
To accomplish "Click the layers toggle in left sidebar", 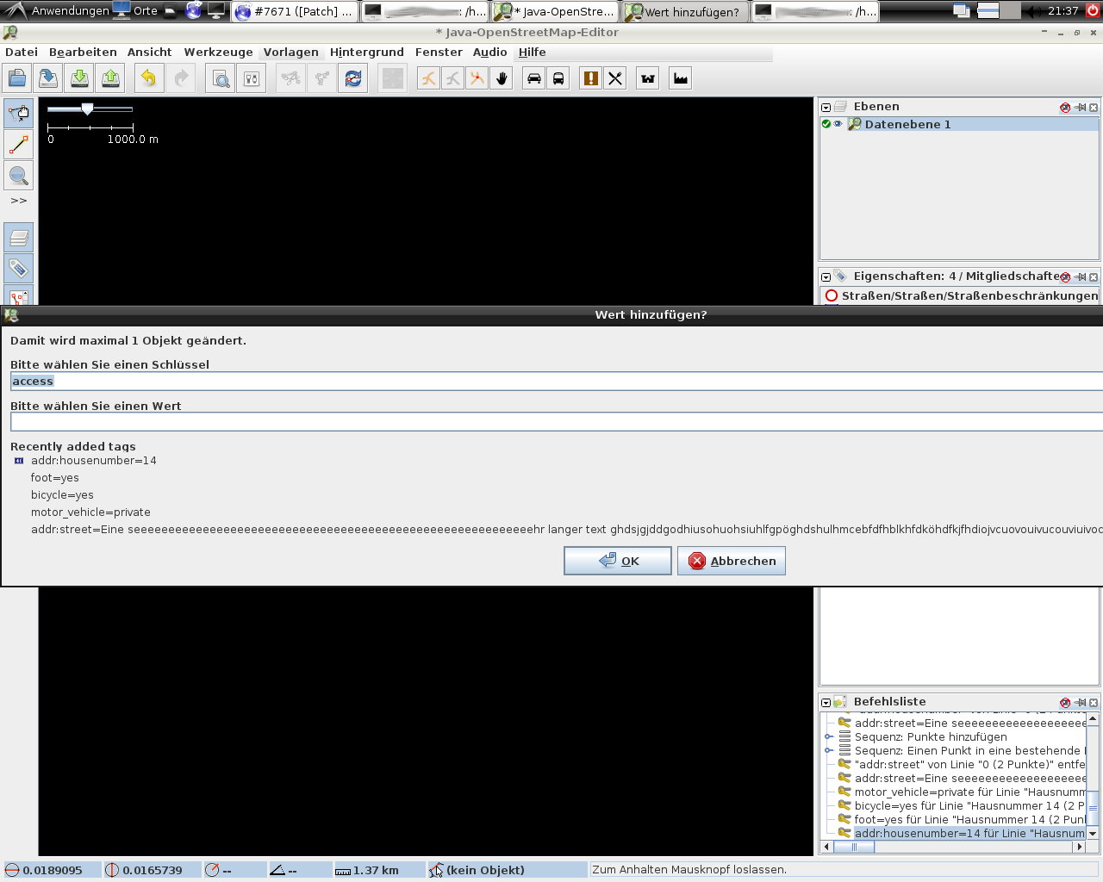I will click(19, 237).
